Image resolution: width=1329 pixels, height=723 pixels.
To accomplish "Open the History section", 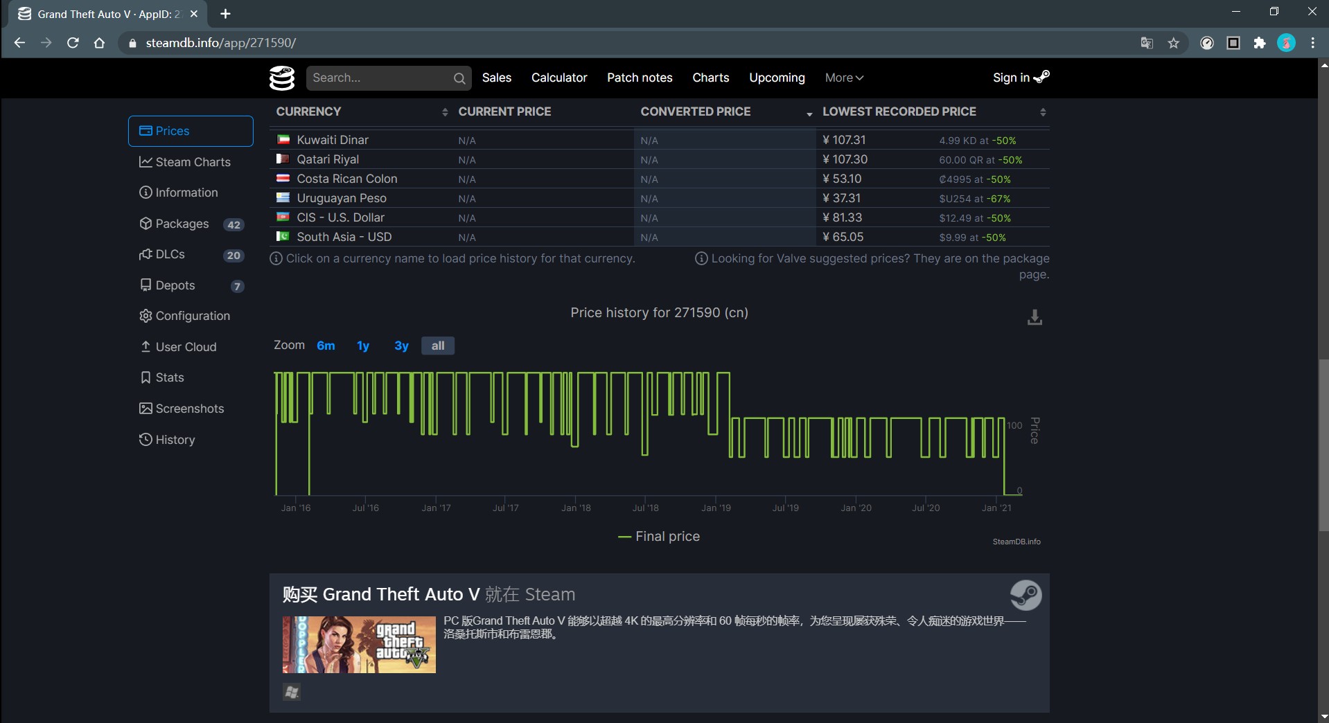I will click(x=191, y=440).
